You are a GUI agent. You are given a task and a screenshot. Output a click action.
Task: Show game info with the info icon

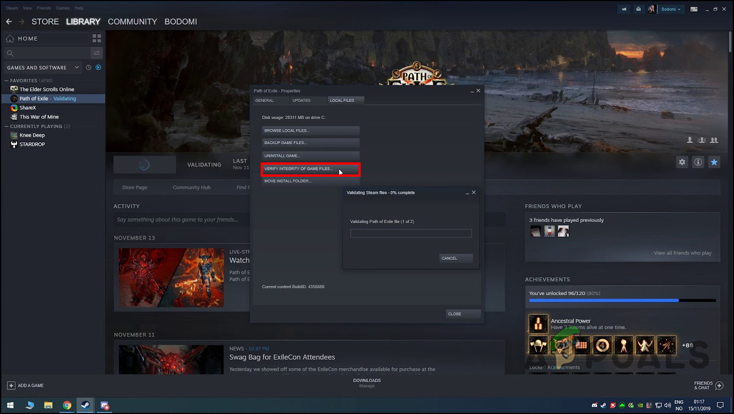click(698, 162)
